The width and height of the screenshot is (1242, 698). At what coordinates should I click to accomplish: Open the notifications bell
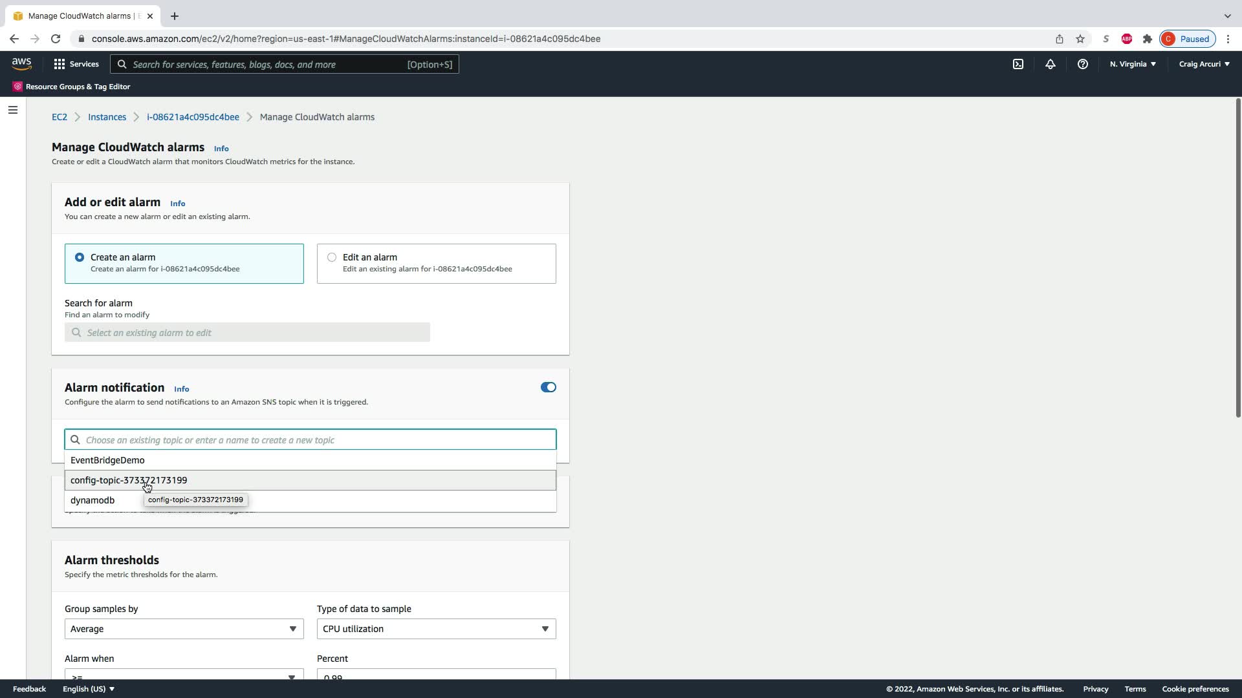1050,64
